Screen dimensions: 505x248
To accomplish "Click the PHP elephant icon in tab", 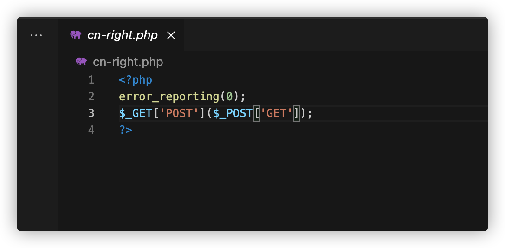I will pyautogui.click(x=76, y=35).
